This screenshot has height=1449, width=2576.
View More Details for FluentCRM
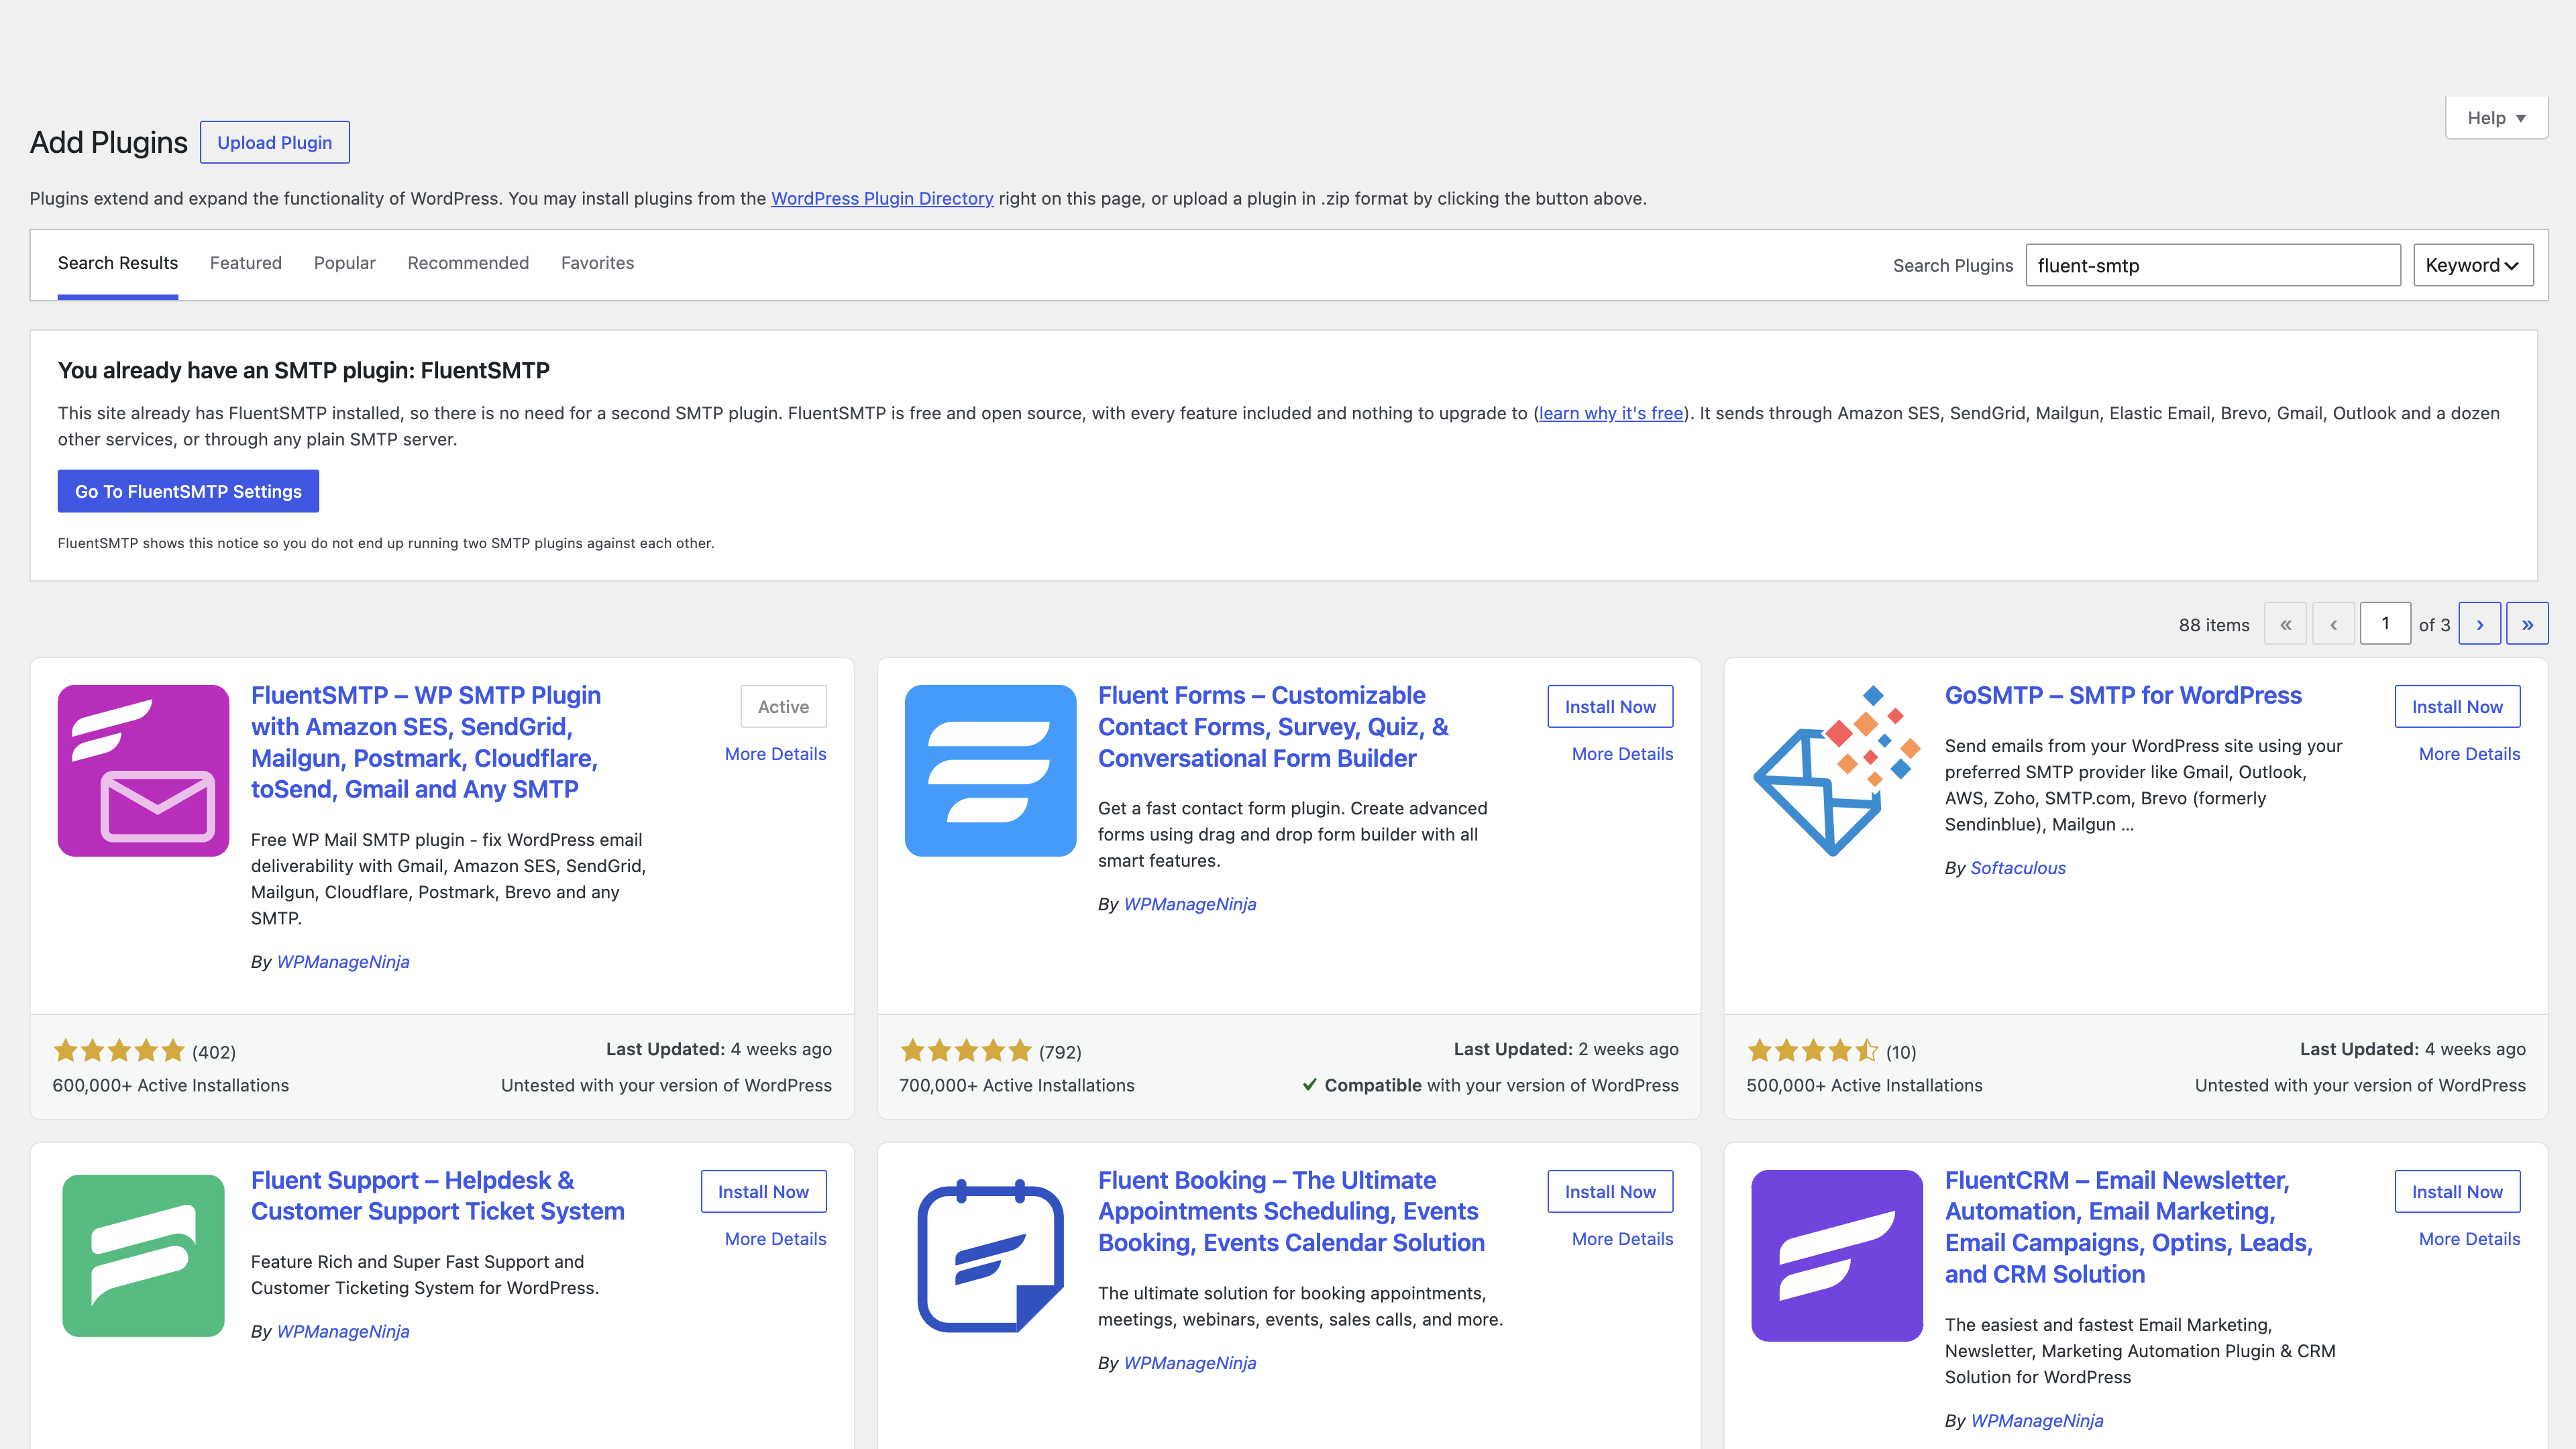2469,1239
